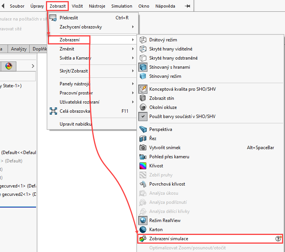
Task: Click the Karton sphere icon
Action: pyautogui.click(x=143, y=230)
